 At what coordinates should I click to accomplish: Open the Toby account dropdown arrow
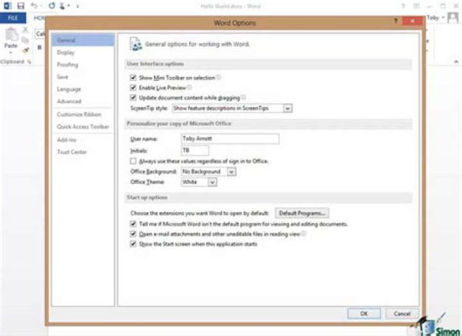(443, 18)
